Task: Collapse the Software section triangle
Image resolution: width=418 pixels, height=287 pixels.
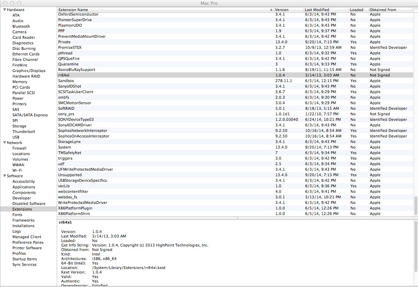Action: 5,176
